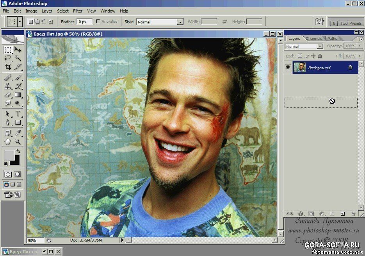Pick the Magic Wand tool

[18, 58]
